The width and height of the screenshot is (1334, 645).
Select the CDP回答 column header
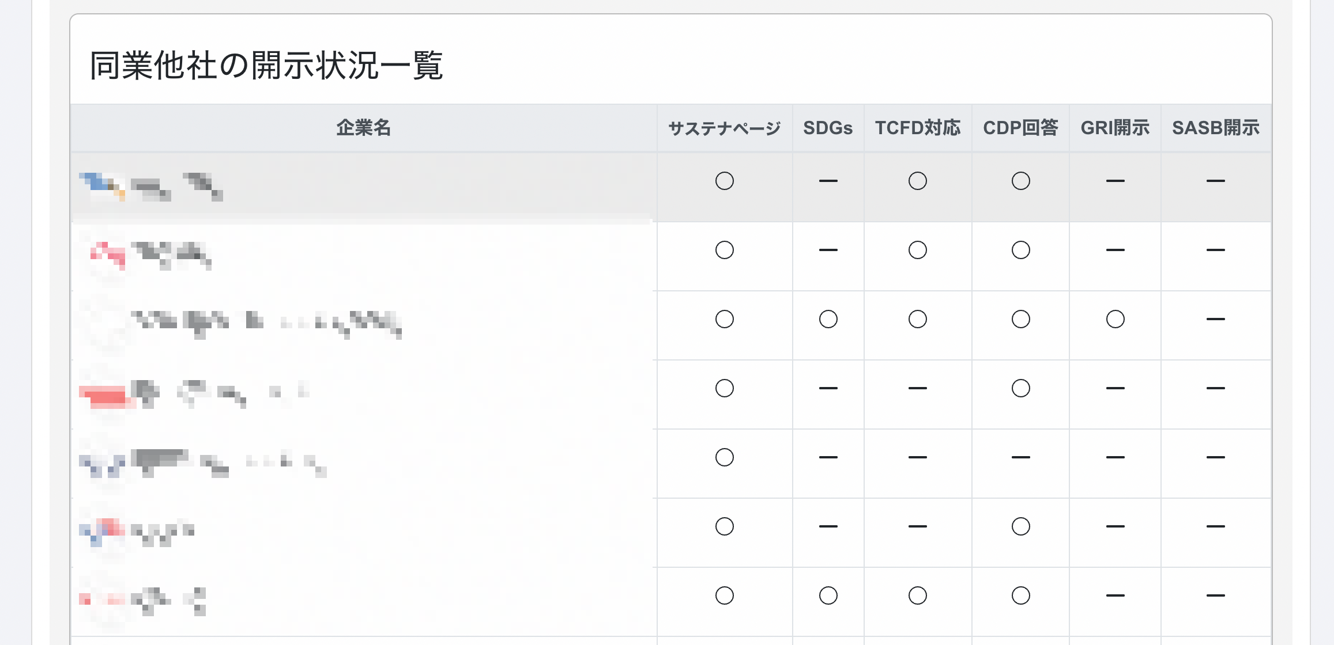point(1020,128)
